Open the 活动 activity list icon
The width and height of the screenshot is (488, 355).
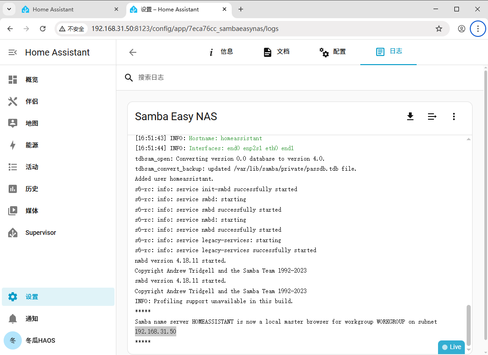(12, 167)
